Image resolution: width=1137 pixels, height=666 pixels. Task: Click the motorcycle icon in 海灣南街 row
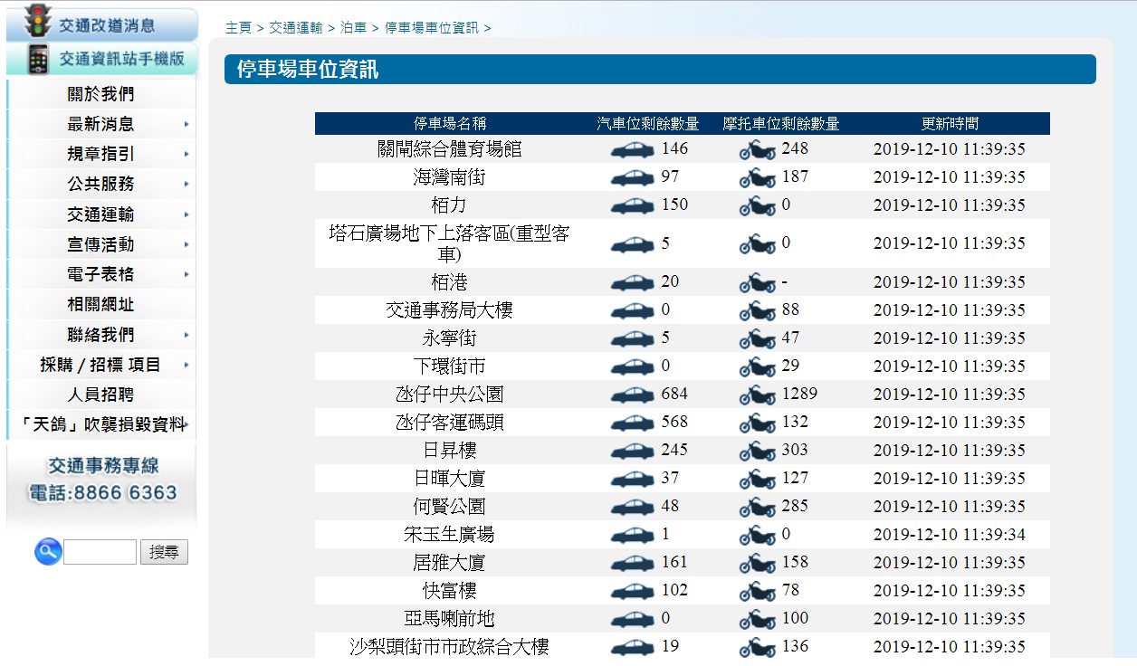coord(757,178)
